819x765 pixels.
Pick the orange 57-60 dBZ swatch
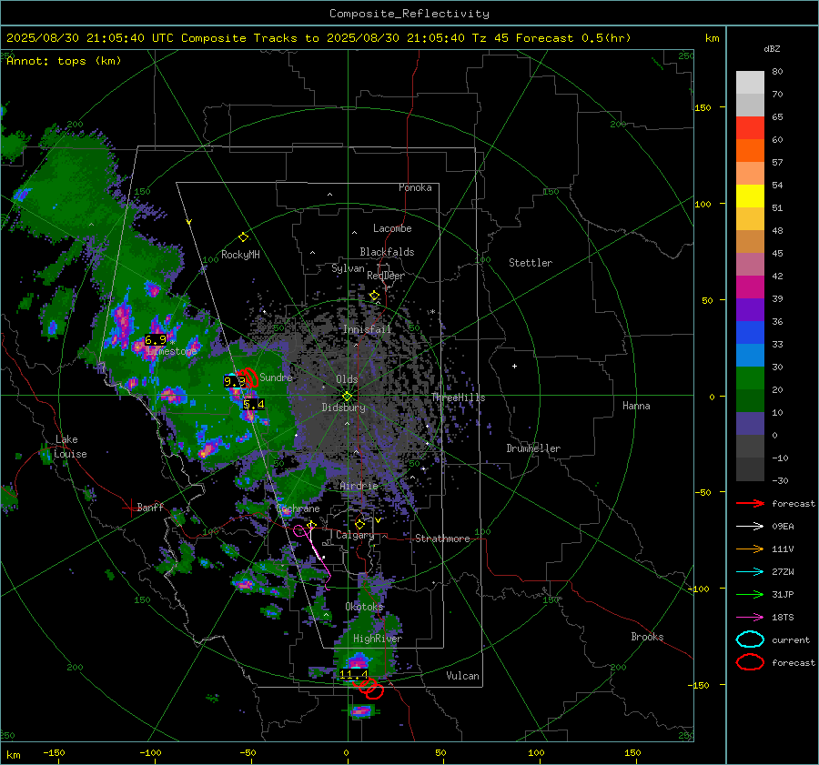pos(750,151)
